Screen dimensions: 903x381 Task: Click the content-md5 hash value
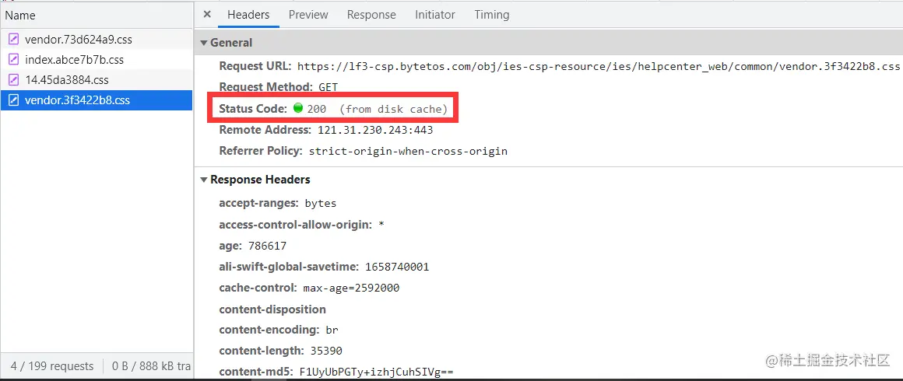pyautogui.click(x=376, y=372)
